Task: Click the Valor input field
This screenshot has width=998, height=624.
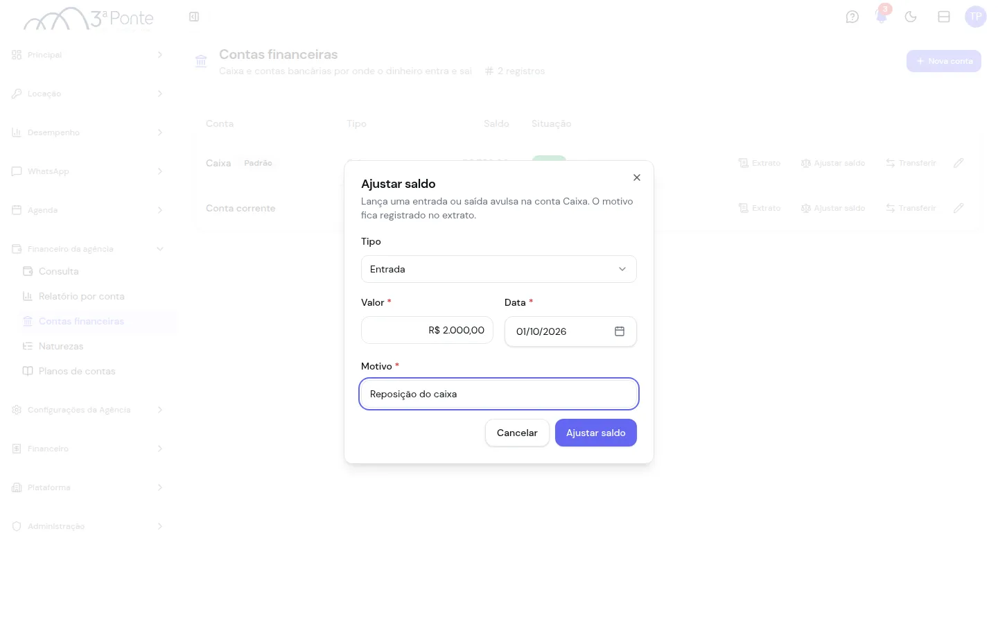Action: tap(427, 330)
